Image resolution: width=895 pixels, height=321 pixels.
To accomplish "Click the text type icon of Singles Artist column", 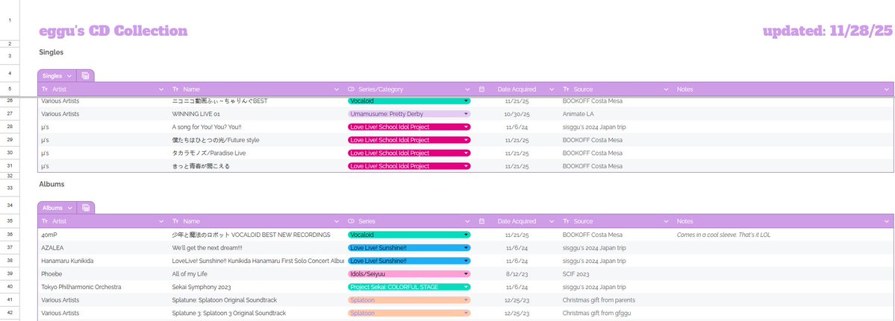I will click(x=45, y=89).
